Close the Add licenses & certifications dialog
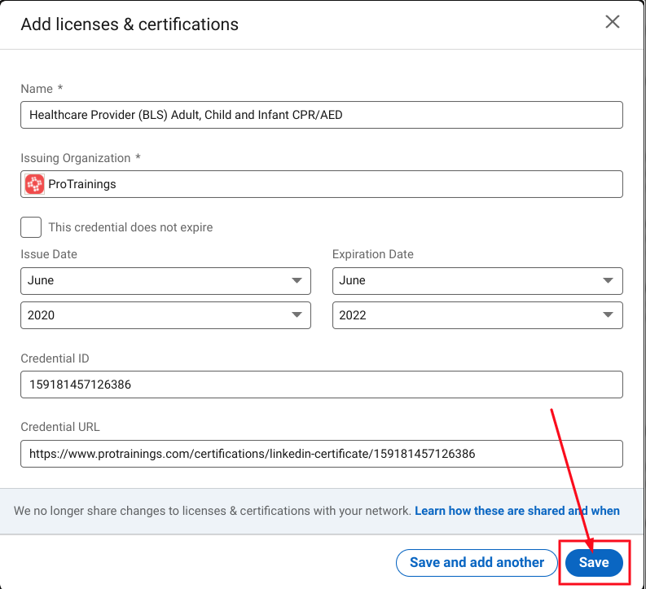646x589 pixels. 613,22
